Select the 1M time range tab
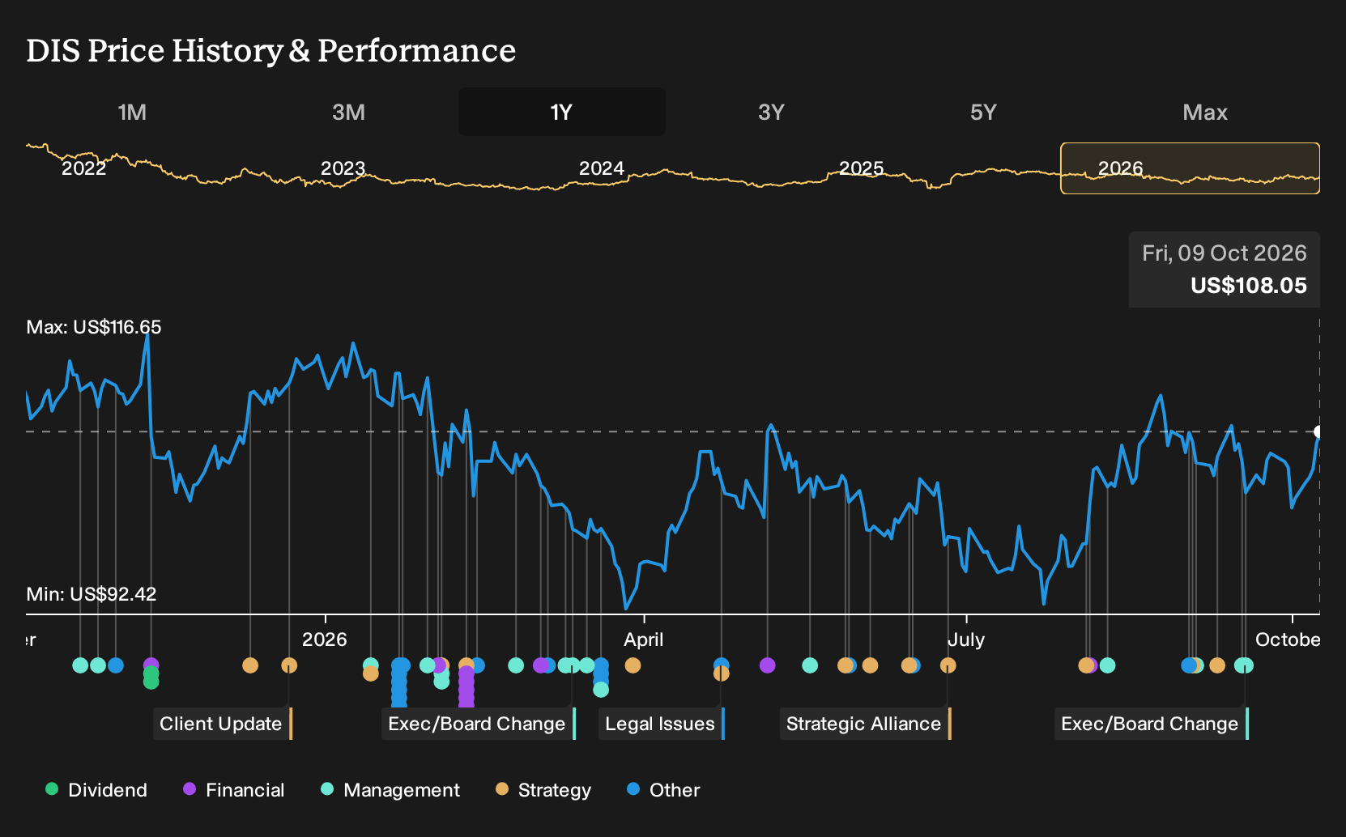 [132, 112]
